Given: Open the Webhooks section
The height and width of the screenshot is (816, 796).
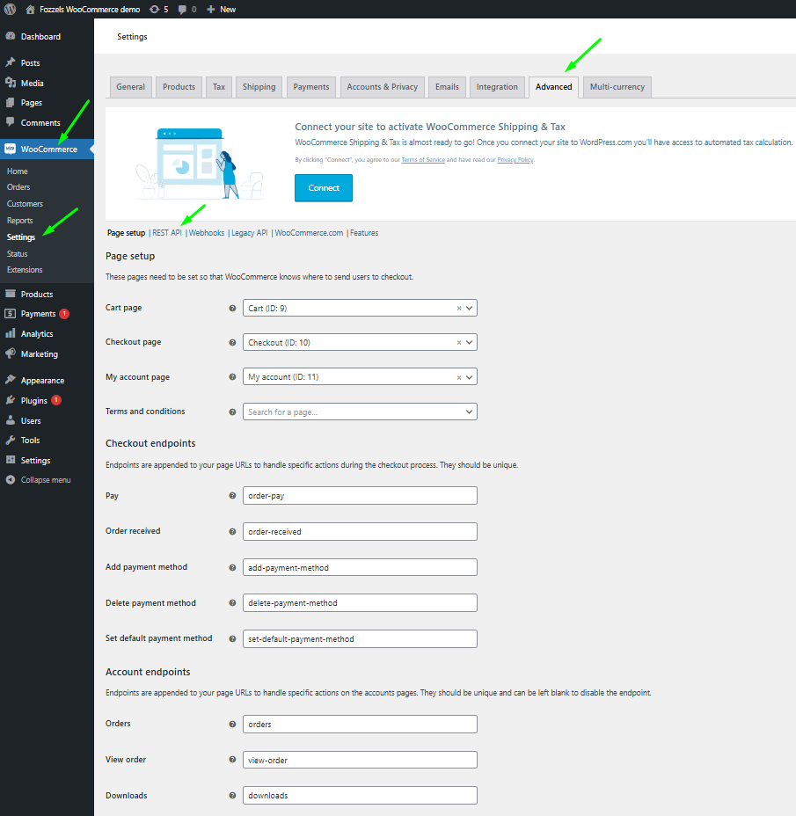Looking at the screenshot, I should click(x=206, y=233).
